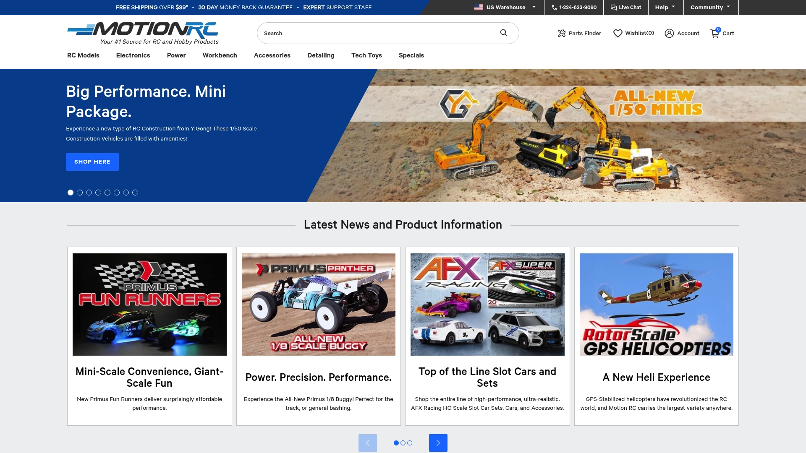
Task: Open Power menu
Action: pos(176,55)
